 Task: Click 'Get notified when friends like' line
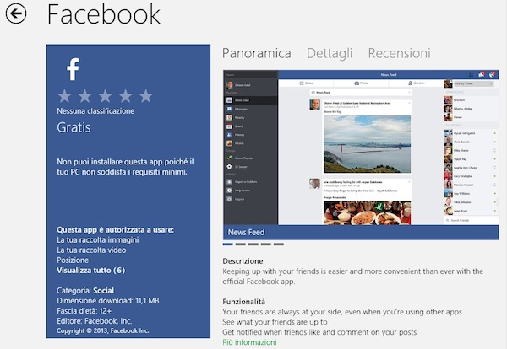319,332
